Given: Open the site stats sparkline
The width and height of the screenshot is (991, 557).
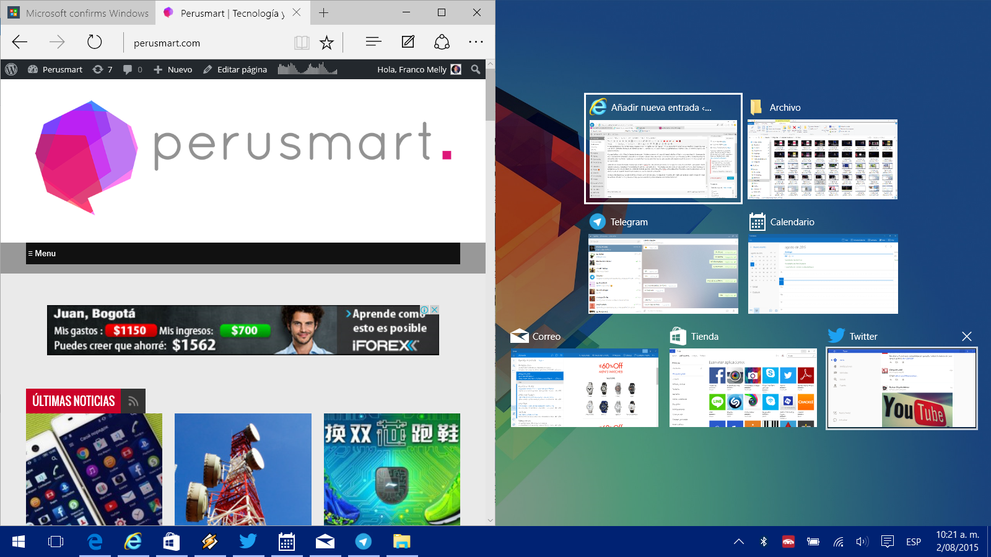Looking at the screenshot, I should (308, 69).
